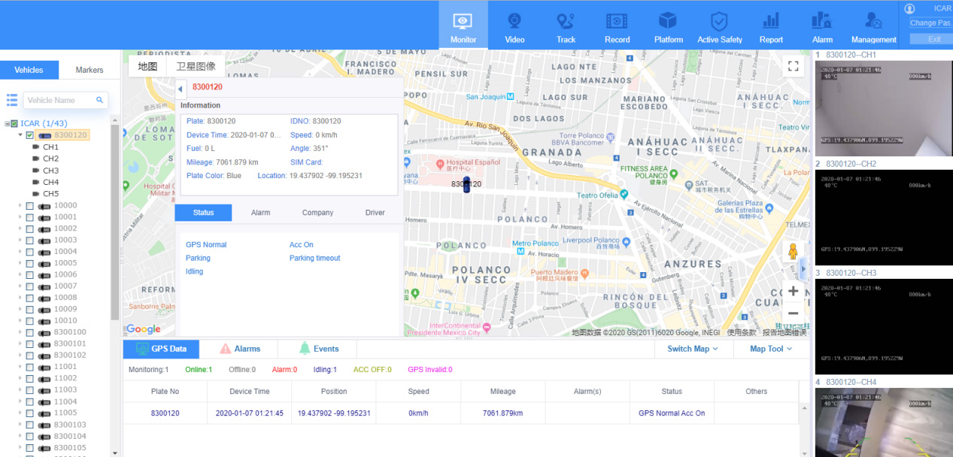Click plate number 8300120 in table
953x457 pixels.
[x=165, y=413]
